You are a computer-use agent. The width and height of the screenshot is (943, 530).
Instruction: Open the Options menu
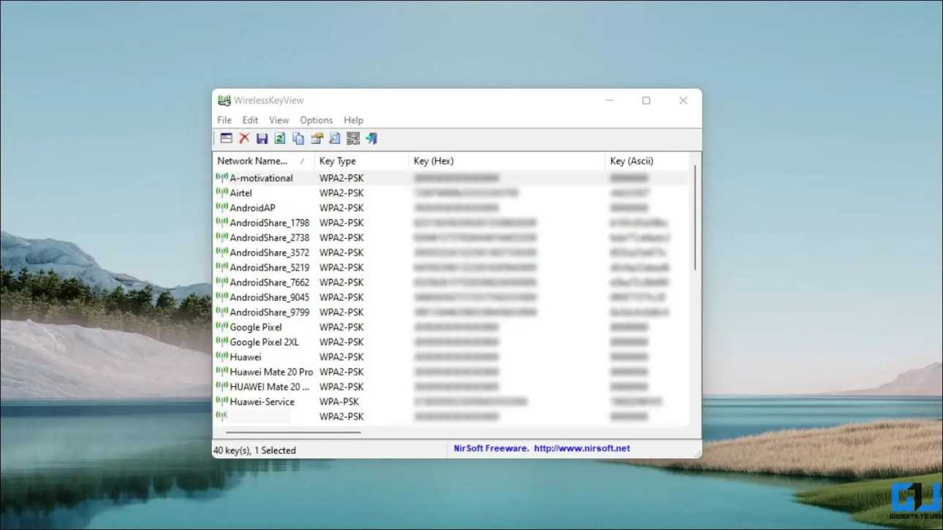[x=316, y=120]
